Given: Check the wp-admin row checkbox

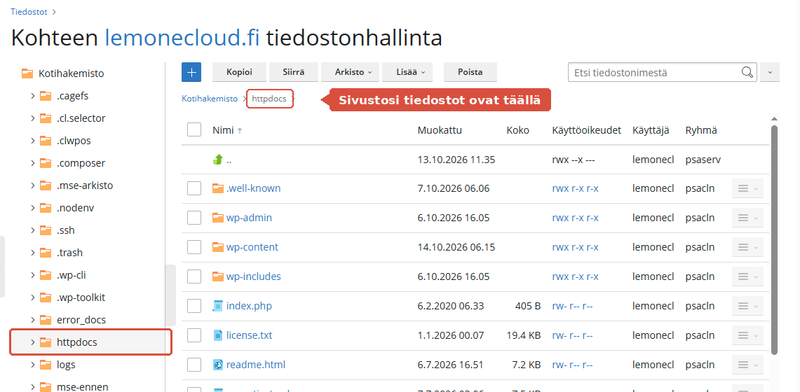Looking at the screenshot, I should click(x=194, y=218).
